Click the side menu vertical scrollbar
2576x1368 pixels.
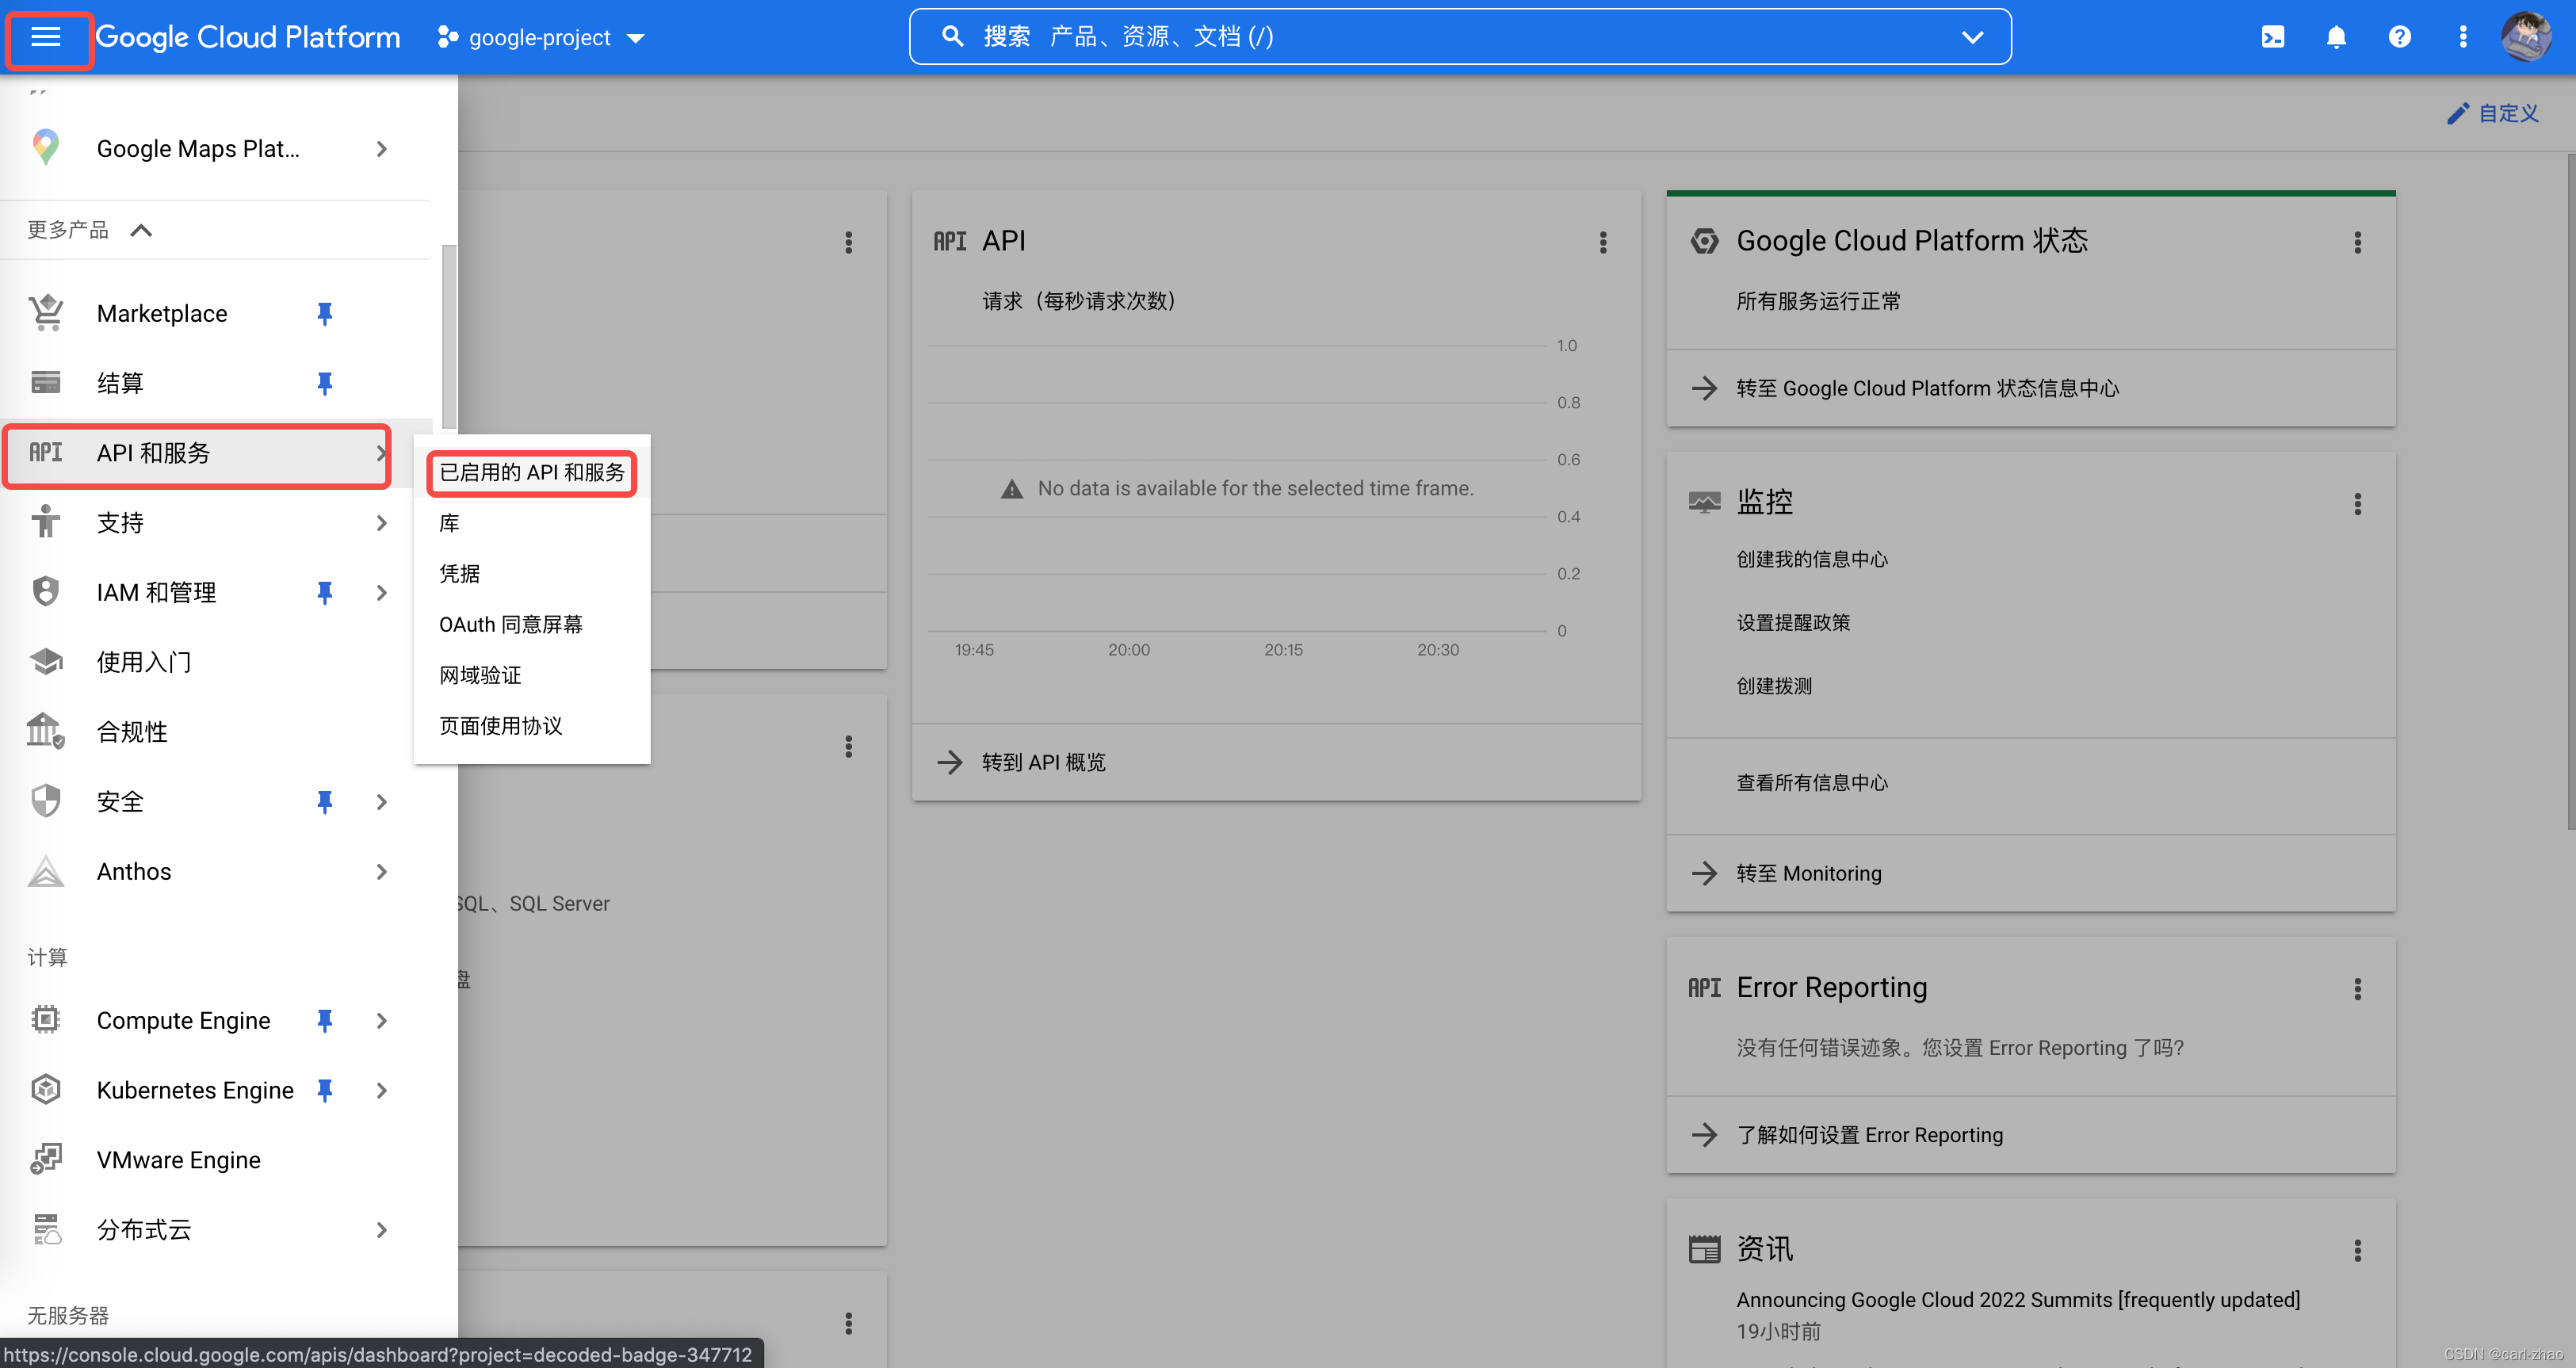click(449, 336)
